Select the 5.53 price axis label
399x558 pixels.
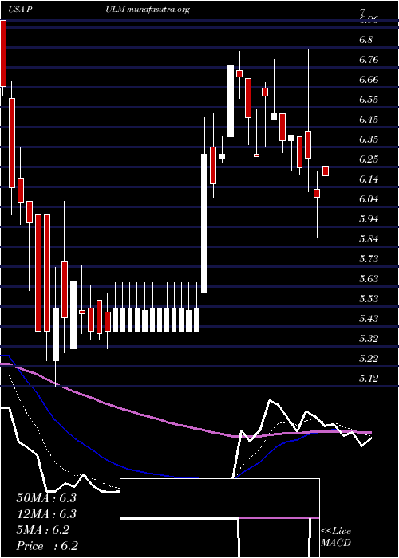click(x=369, y=299)
